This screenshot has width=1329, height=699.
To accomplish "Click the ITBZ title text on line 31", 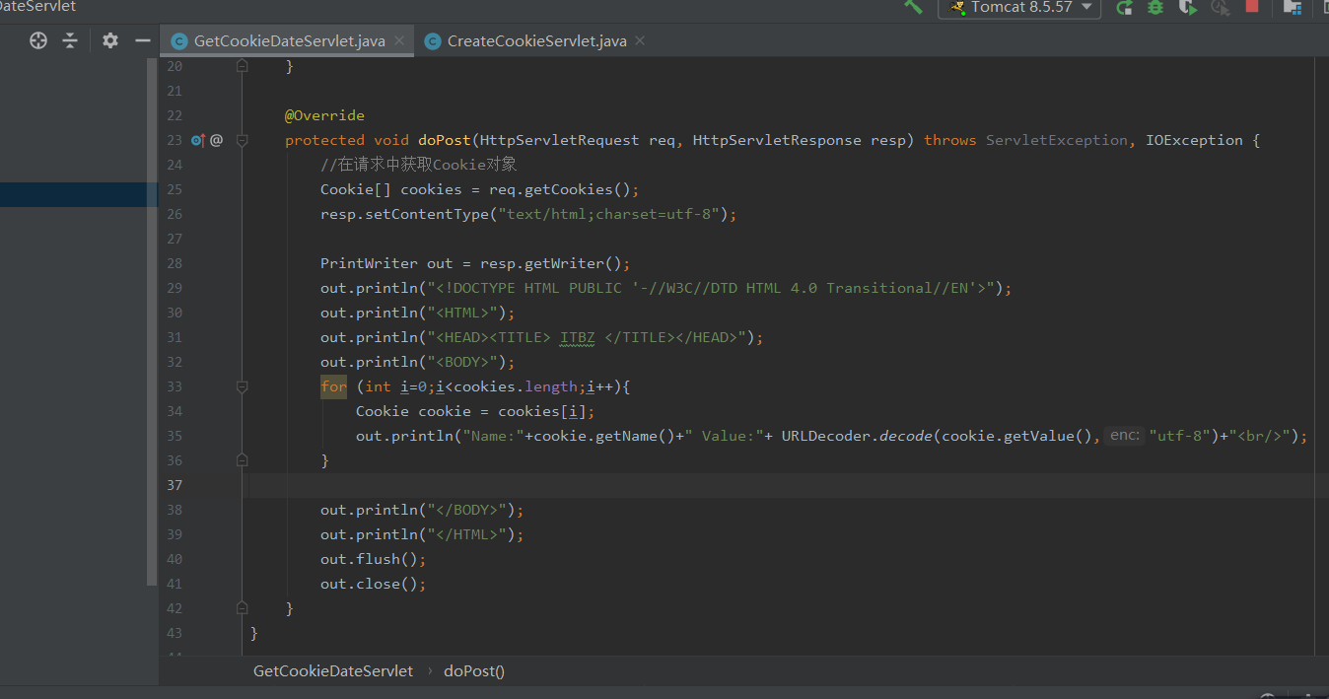I will pos(578,337).
